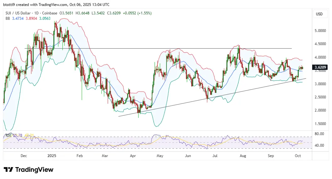Open the USD currency selector
The height and width of the screenshot is (179, 332).
[x=319, y=14]
